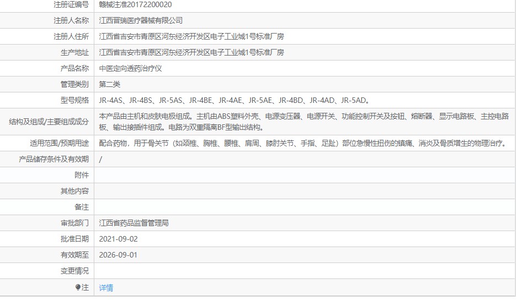Click the slash value for storage conditions
This screenshot has width=518, height=301.
click(100, 159)
